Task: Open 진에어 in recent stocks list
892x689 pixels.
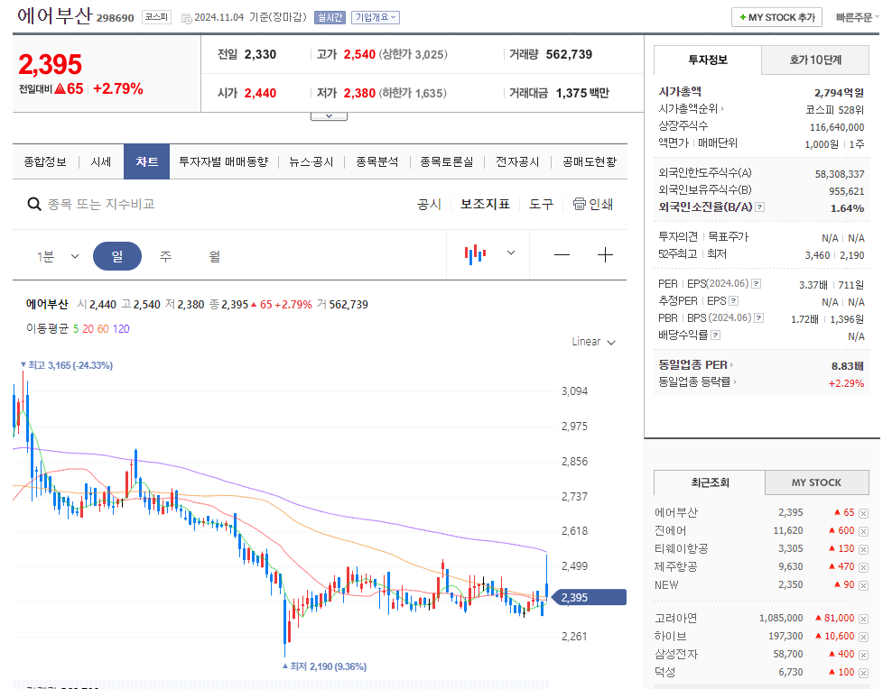Action: (670, 531)
